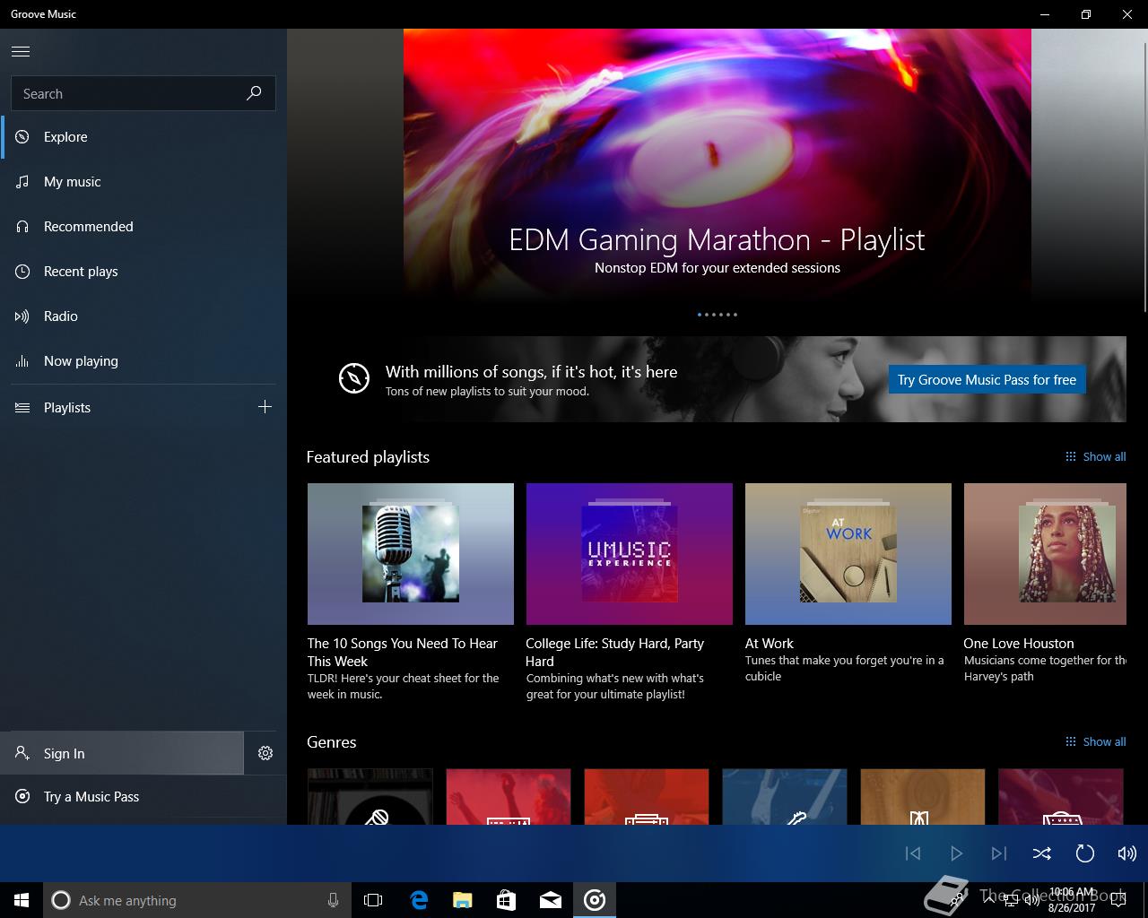The height and width of the screenshot is (918, 1148).
Task: Click Groove Music taskbar icon
Action: pos(595,900)
